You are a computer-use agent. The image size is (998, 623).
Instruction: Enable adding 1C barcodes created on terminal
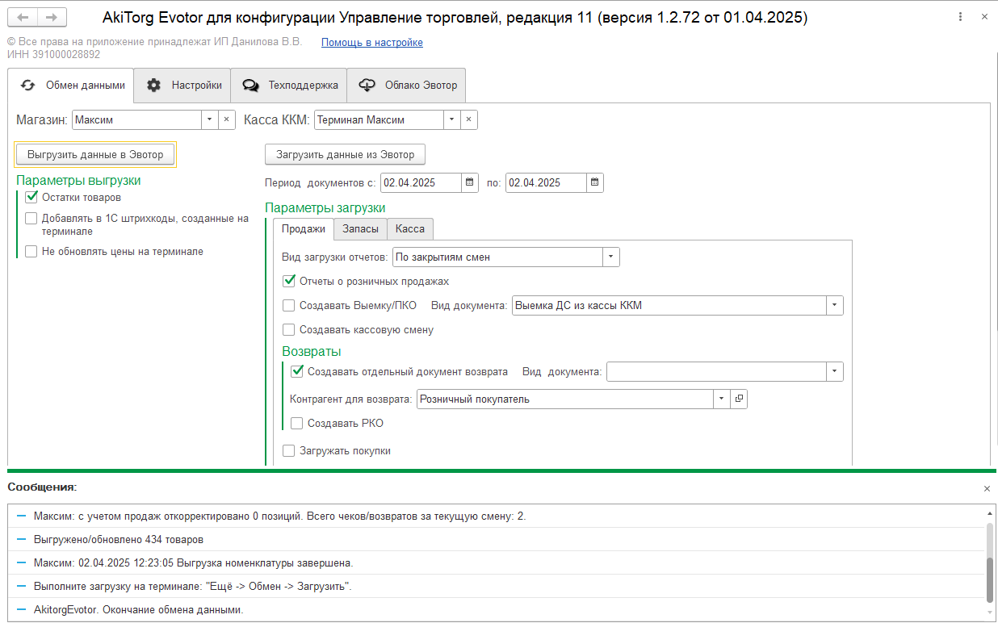(31, 218)
